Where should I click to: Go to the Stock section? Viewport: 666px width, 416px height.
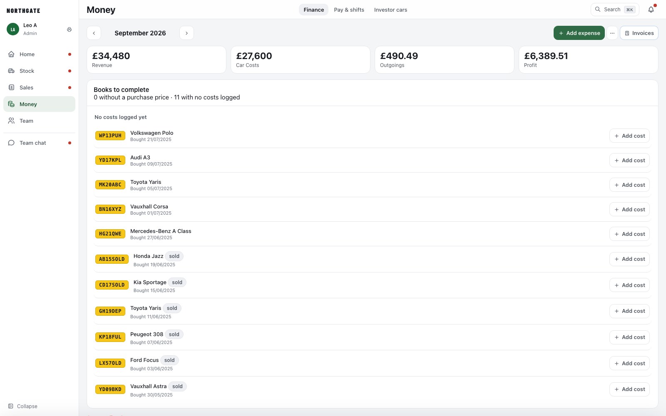(x=39, y=71)
